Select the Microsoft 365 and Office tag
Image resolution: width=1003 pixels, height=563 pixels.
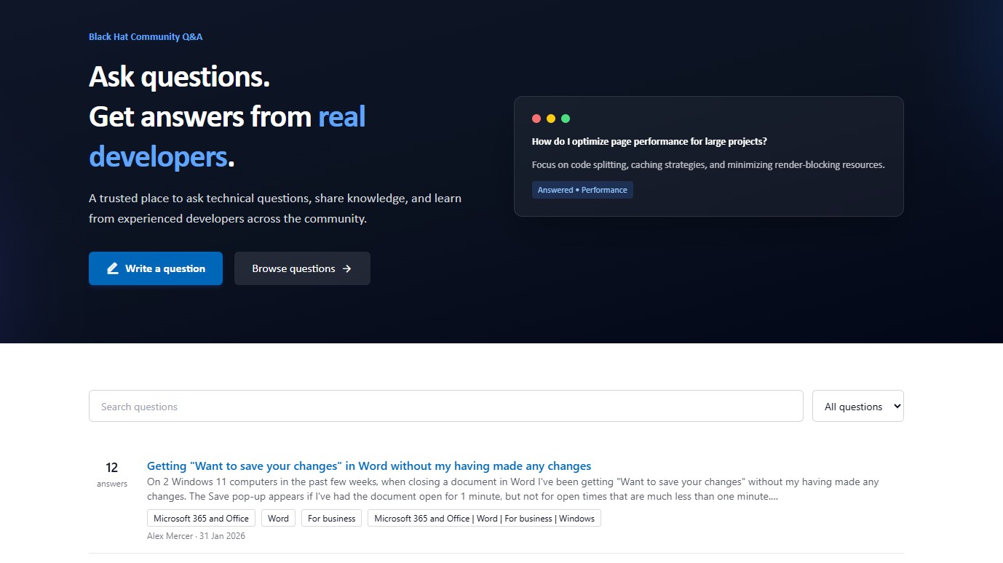coord(200,518)
